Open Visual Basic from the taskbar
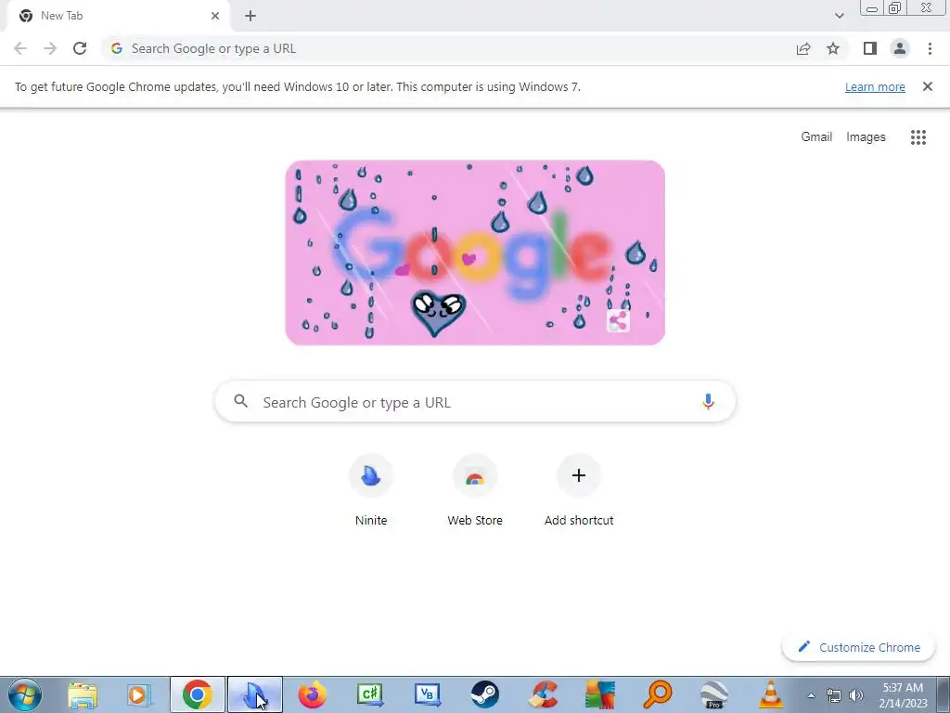950x713 pixels. tap(427, 694)
